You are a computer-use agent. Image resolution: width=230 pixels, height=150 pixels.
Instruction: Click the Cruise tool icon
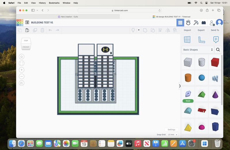175,30
